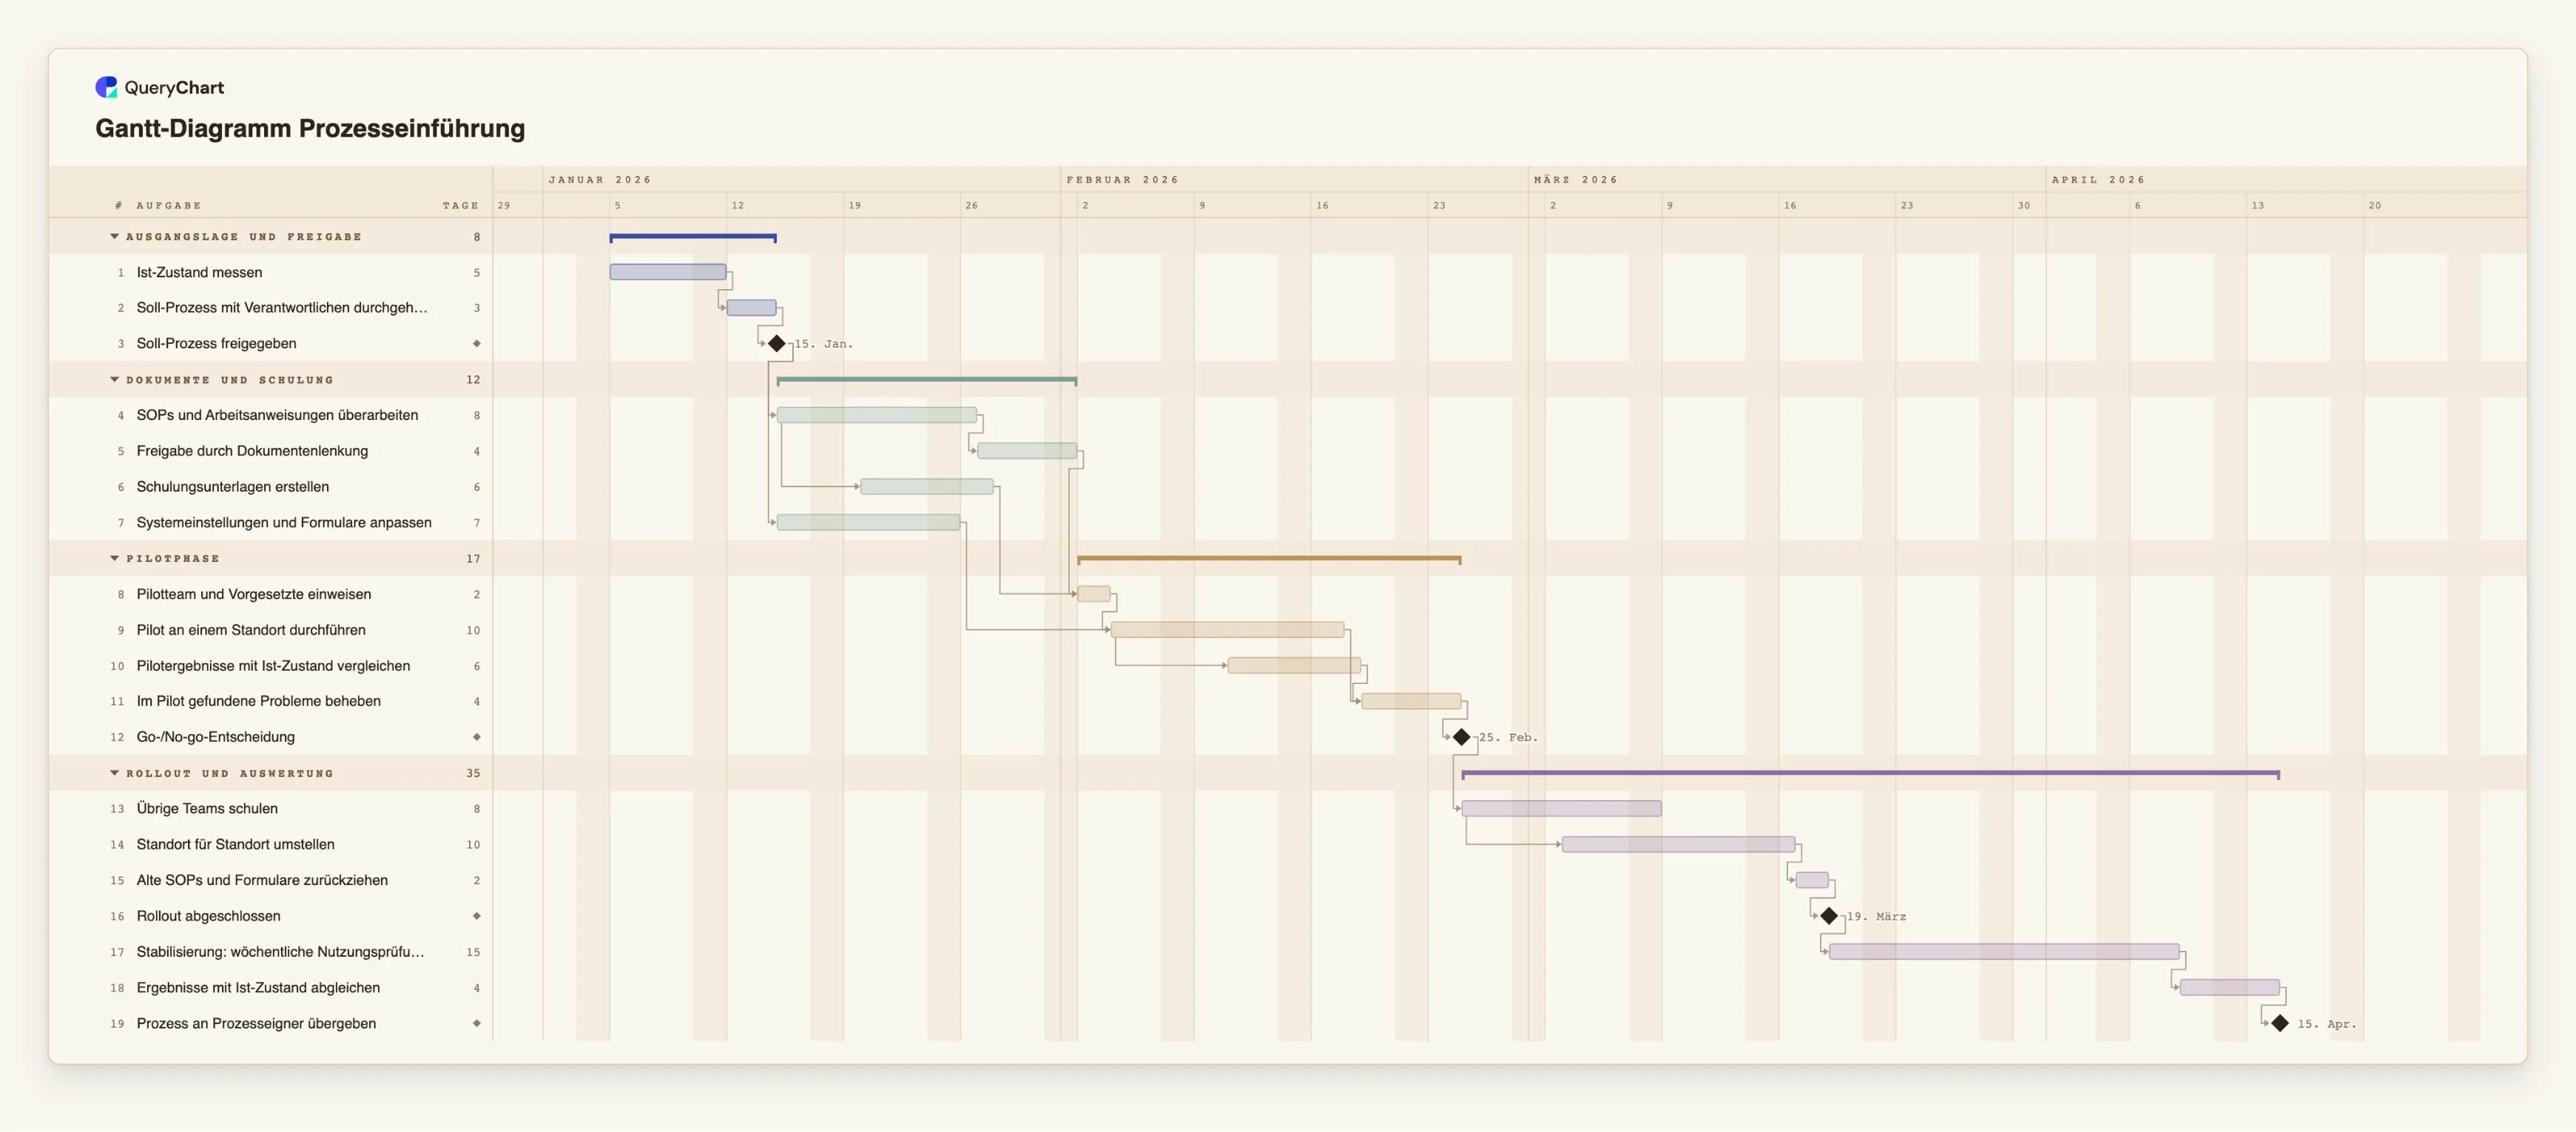Select the Stabilisierung task bar in the timeline

pyautogui.click(x=2004, y=952)
